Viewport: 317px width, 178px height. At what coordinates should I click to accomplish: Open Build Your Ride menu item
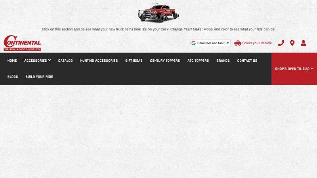pyautogui.click(x=39, y=77)
